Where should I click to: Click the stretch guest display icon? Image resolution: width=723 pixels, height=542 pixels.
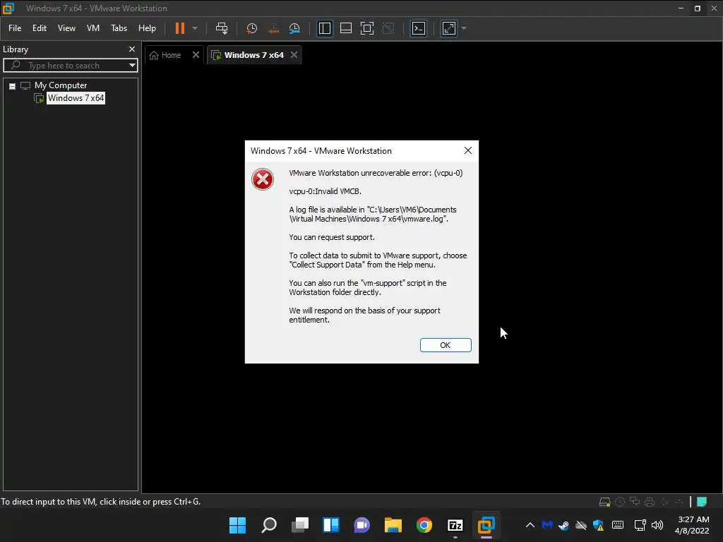pos(449,28)
